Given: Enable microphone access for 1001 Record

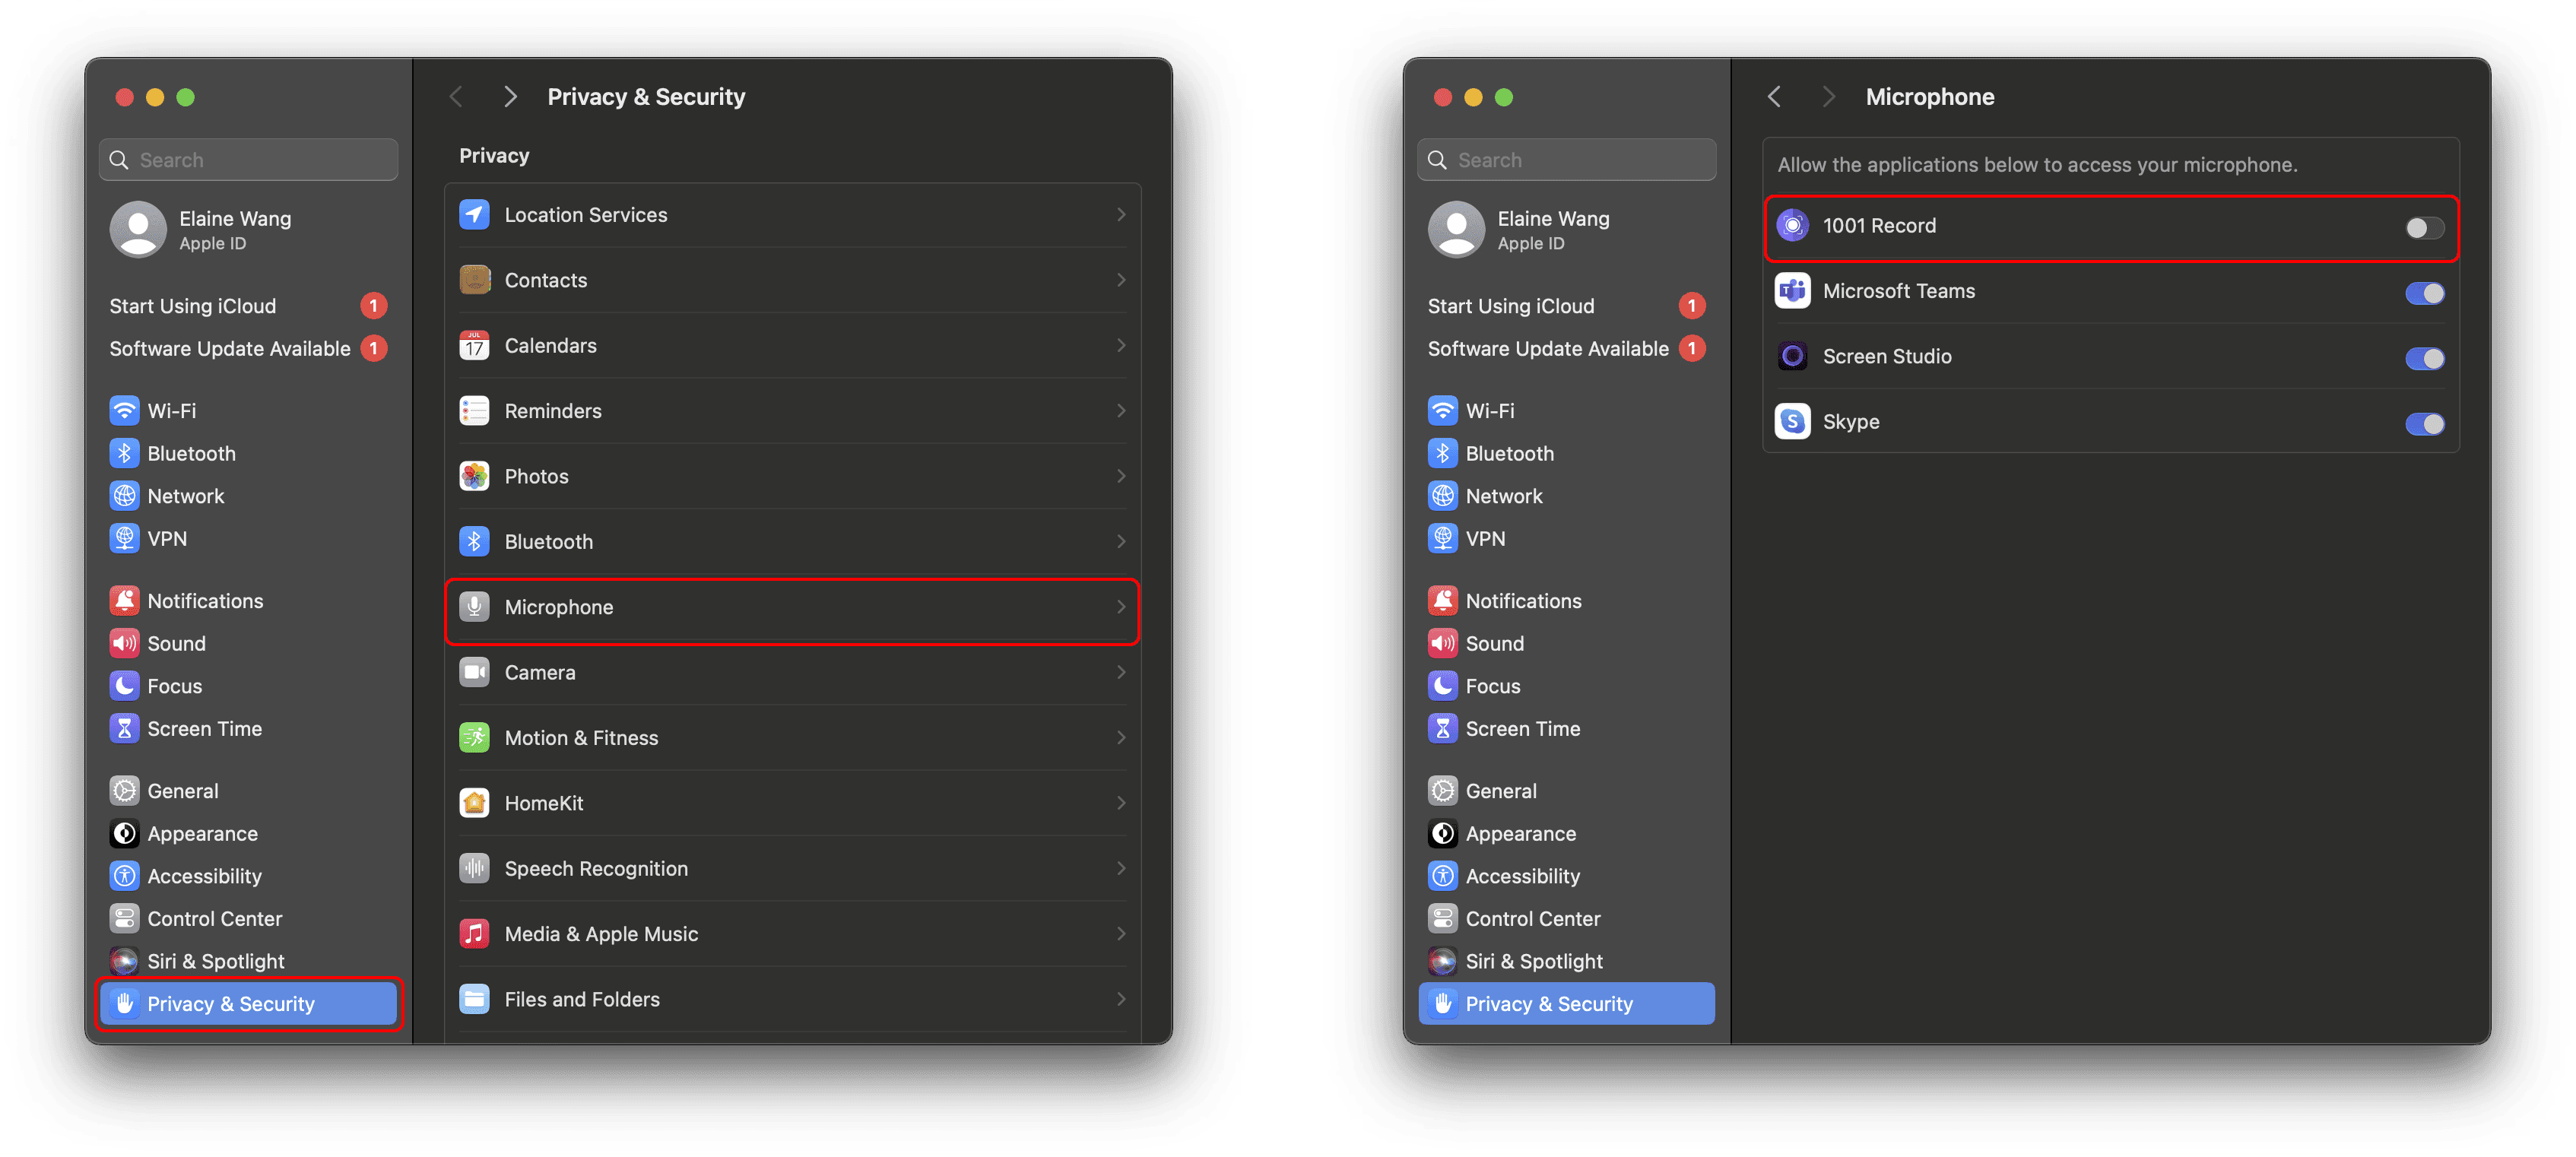Looking at the screenshot, I should click(2424, 227).
